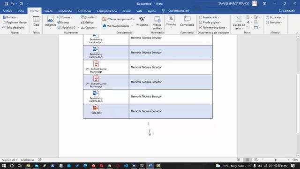Open the Ecuación dropdown
This screenshot has width=300, height=169.
(275, 17)
